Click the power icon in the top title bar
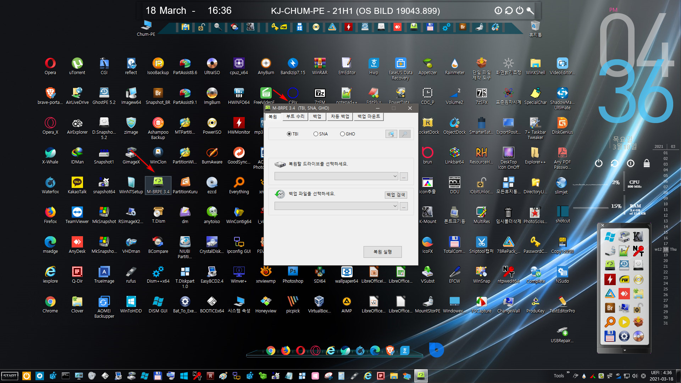 (520, 10)
